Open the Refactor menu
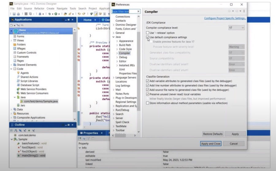The height and width of the screenshot is (171, 276). (39, 9)
